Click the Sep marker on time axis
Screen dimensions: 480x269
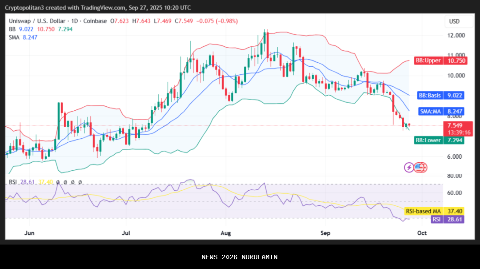[x=325, y=233]
